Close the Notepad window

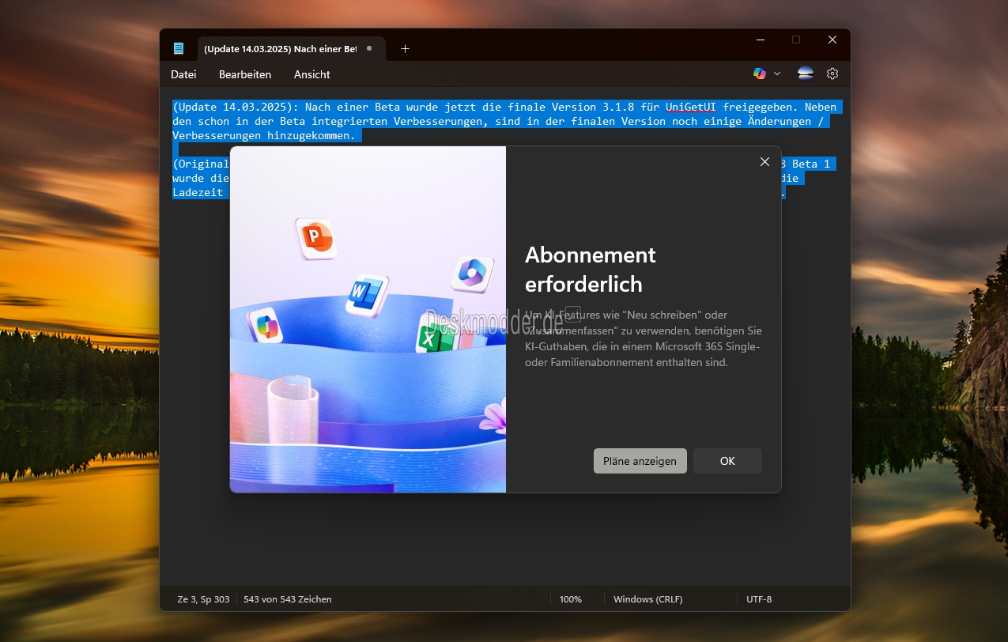832,40
